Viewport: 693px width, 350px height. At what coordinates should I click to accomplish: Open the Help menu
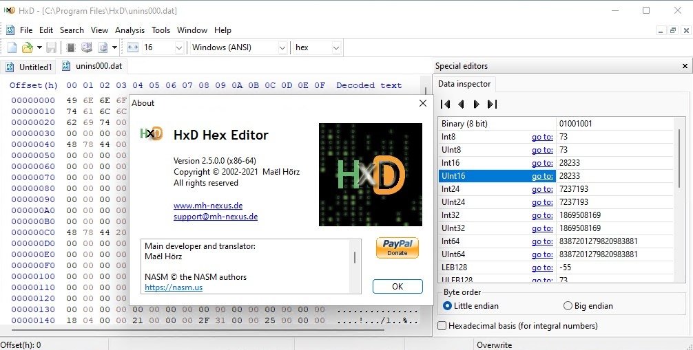click(x=223, y=30)
